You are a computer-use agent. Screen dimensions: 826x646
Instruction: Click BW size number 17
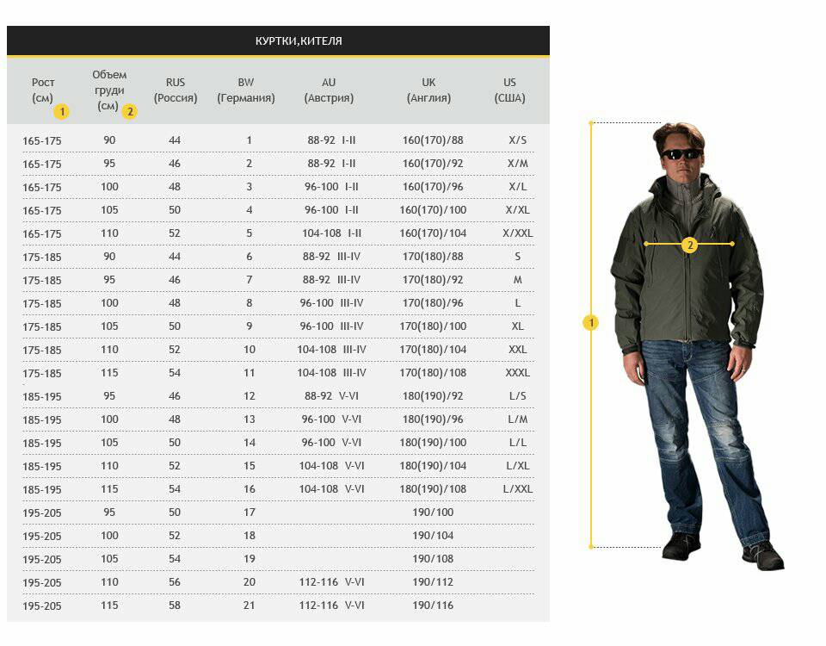[x=250, y=512]
